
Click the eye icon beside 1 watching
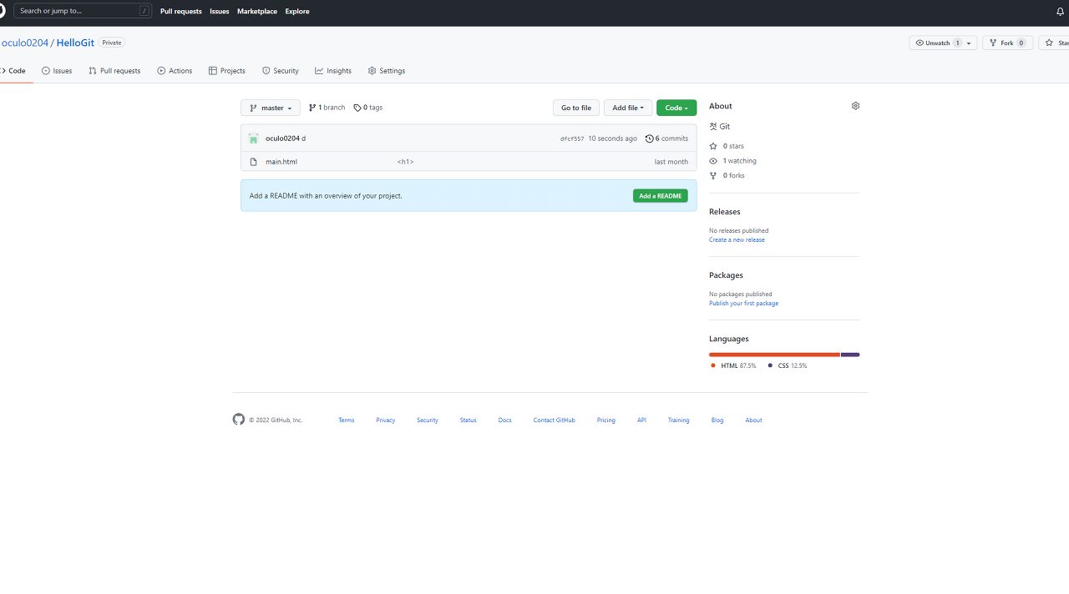(x=713, y=161)
